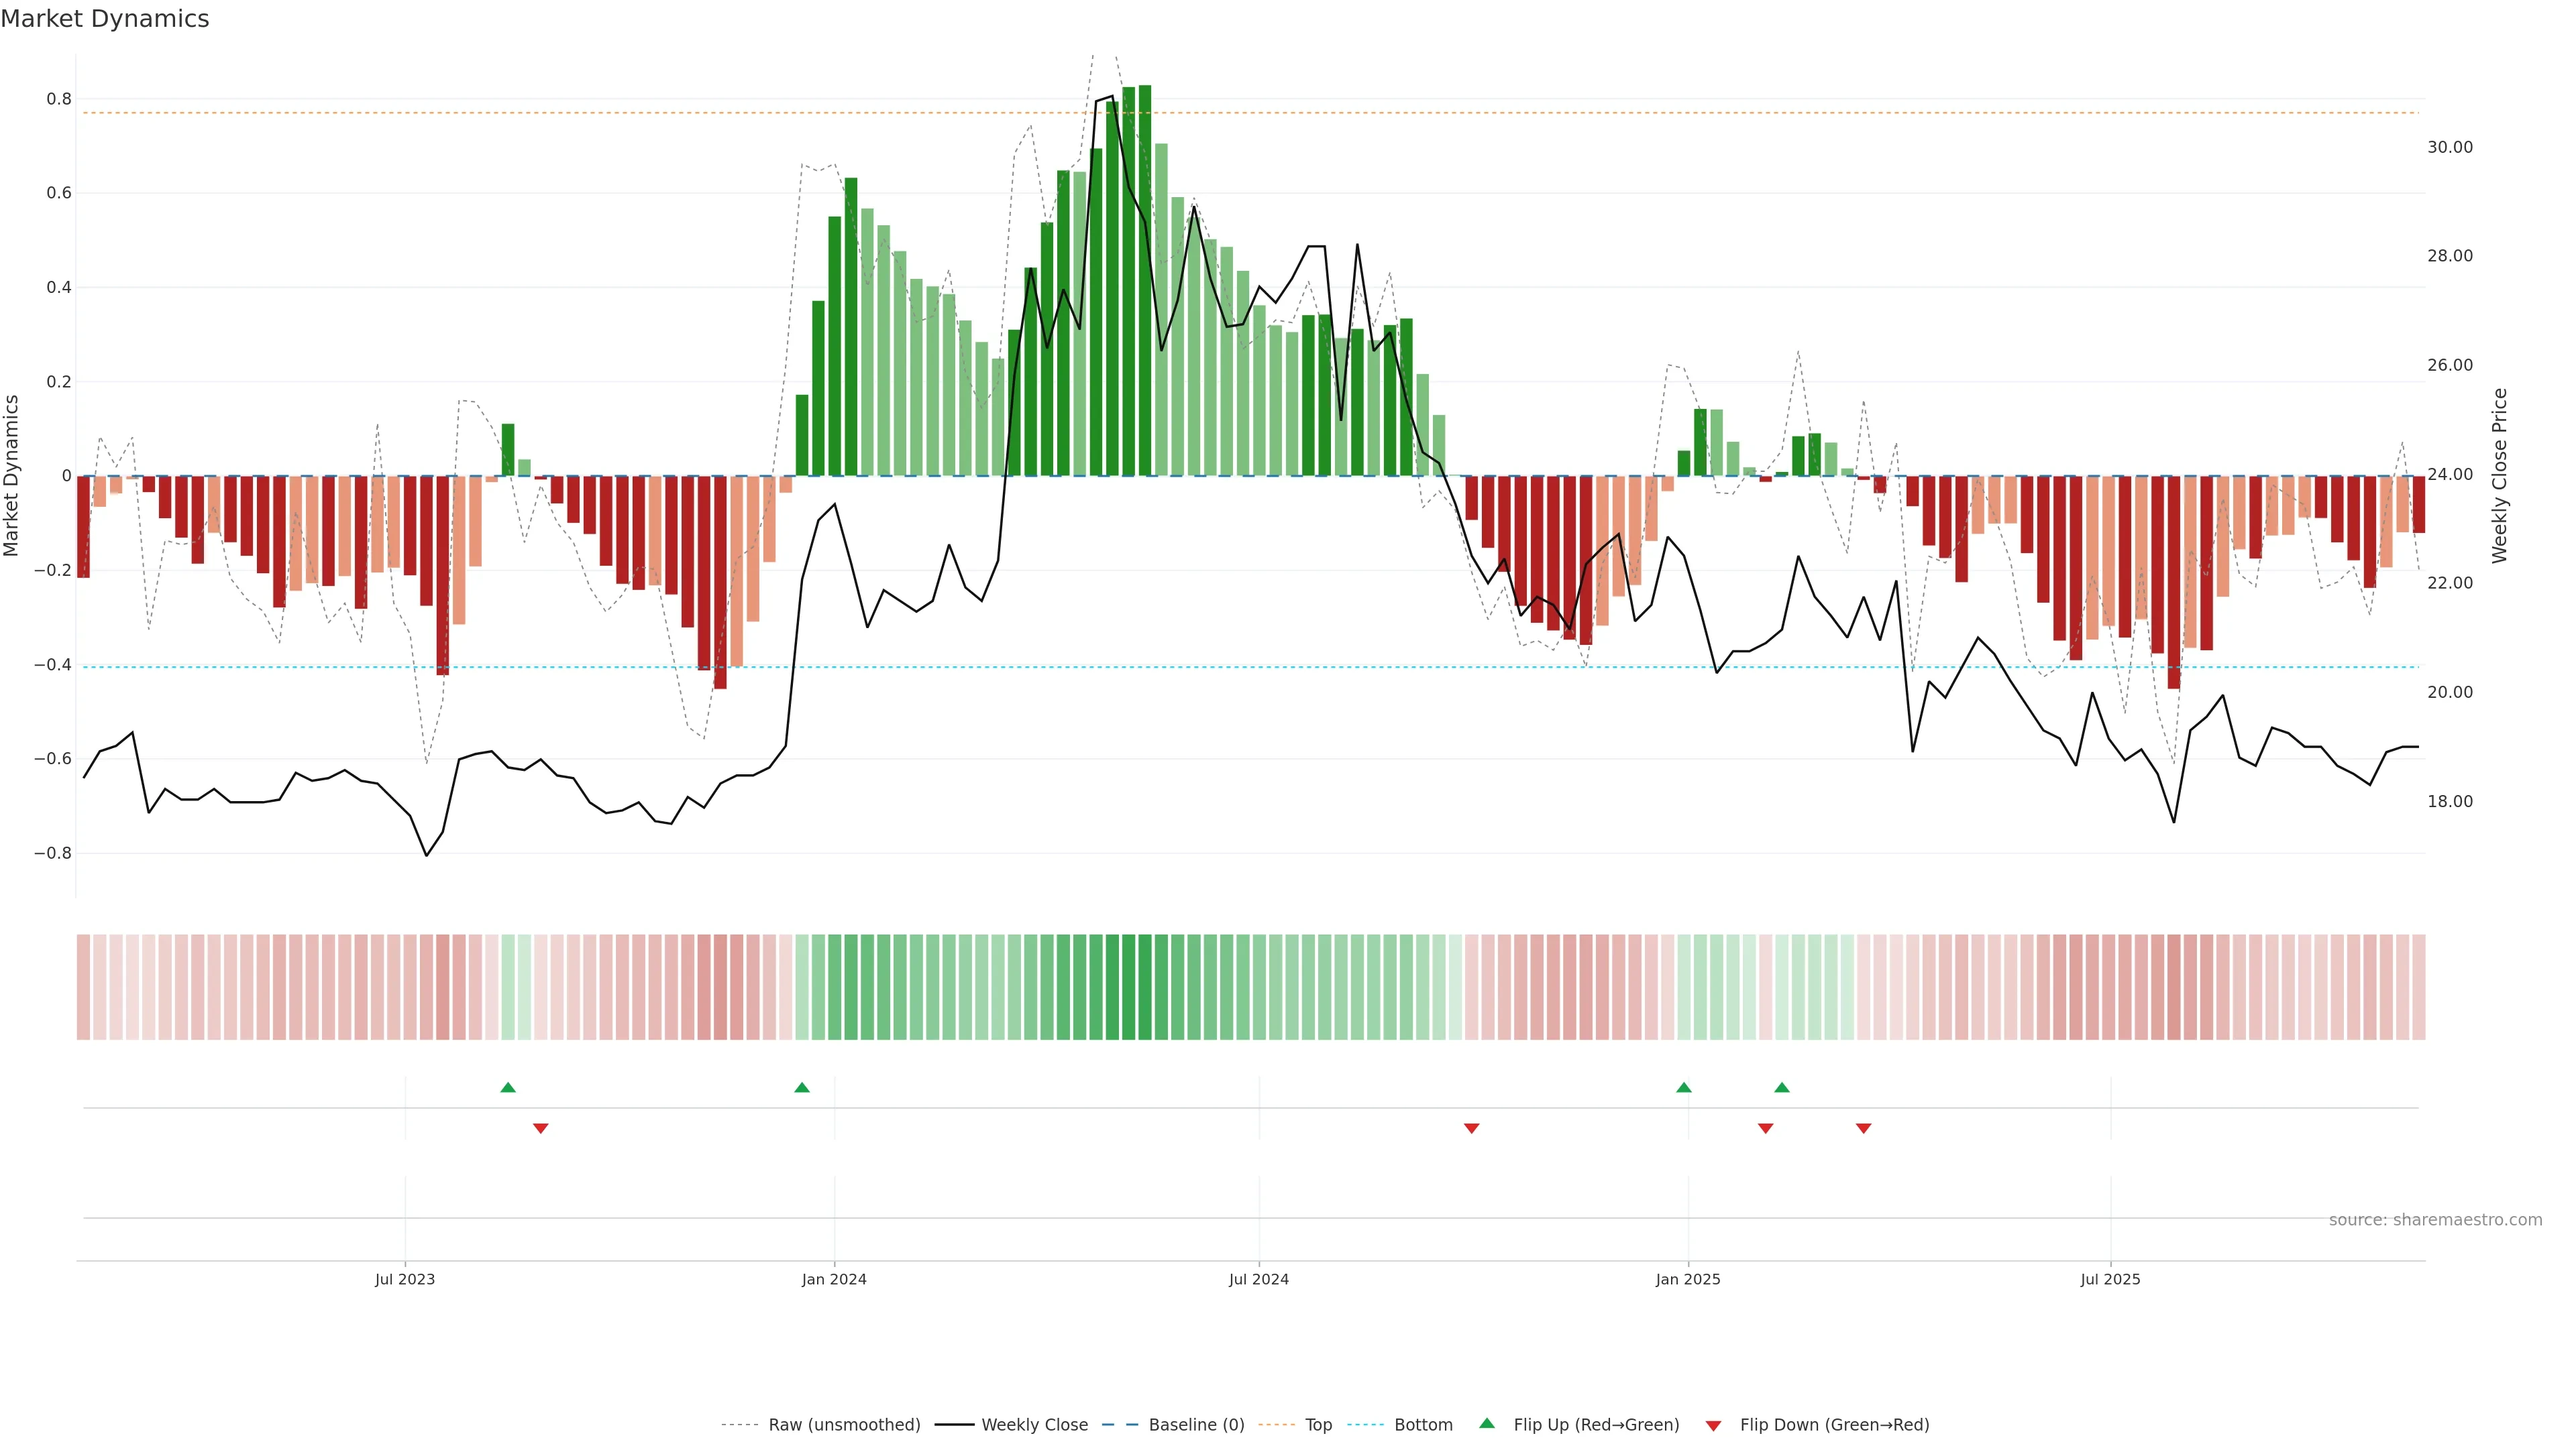Click the Jan 2024 axis label
This screenshot has width=2576, height=1448.
[x=834, y=1279]
